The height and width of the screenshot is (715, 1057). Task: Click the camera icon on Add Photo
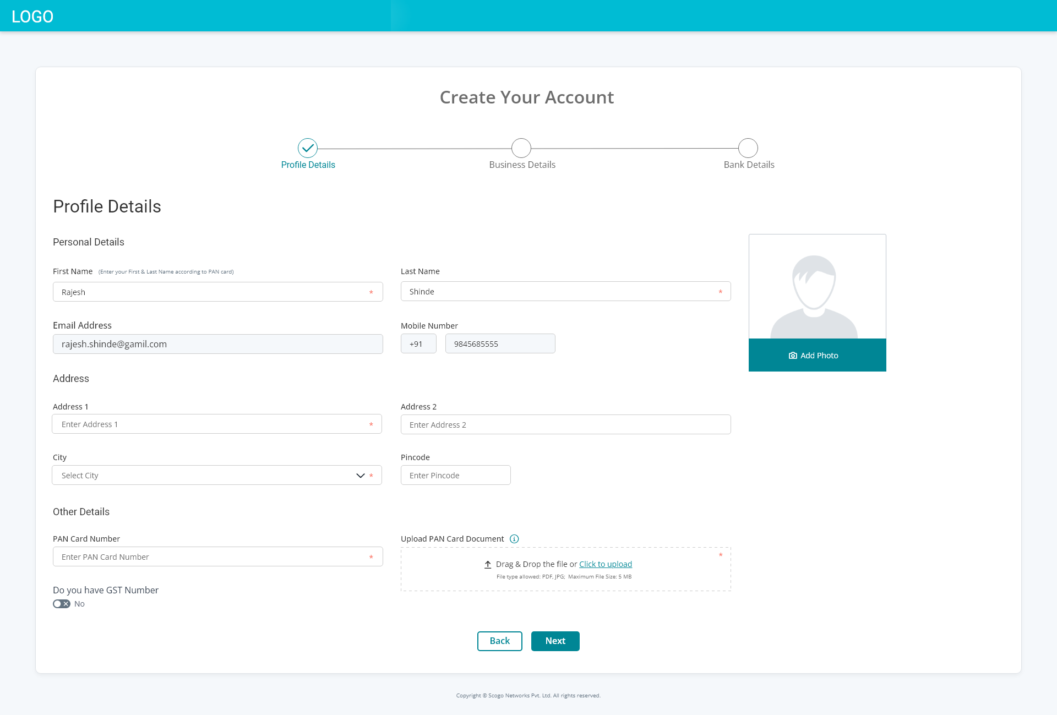[x=793, y=356]
